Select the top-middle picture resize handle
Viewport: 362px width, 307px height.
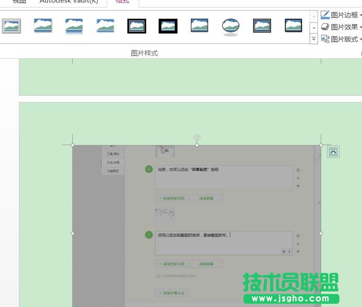coord(197,145)
